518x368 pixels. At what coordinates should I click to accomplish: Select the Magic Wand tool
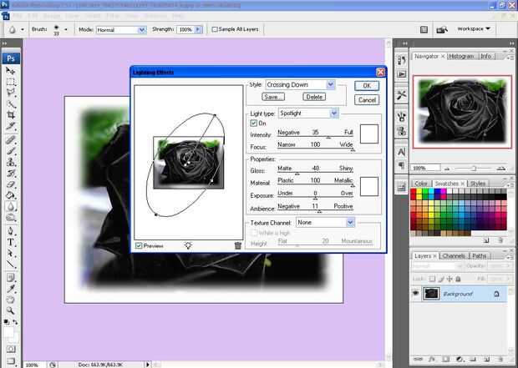tap(10, 103)
